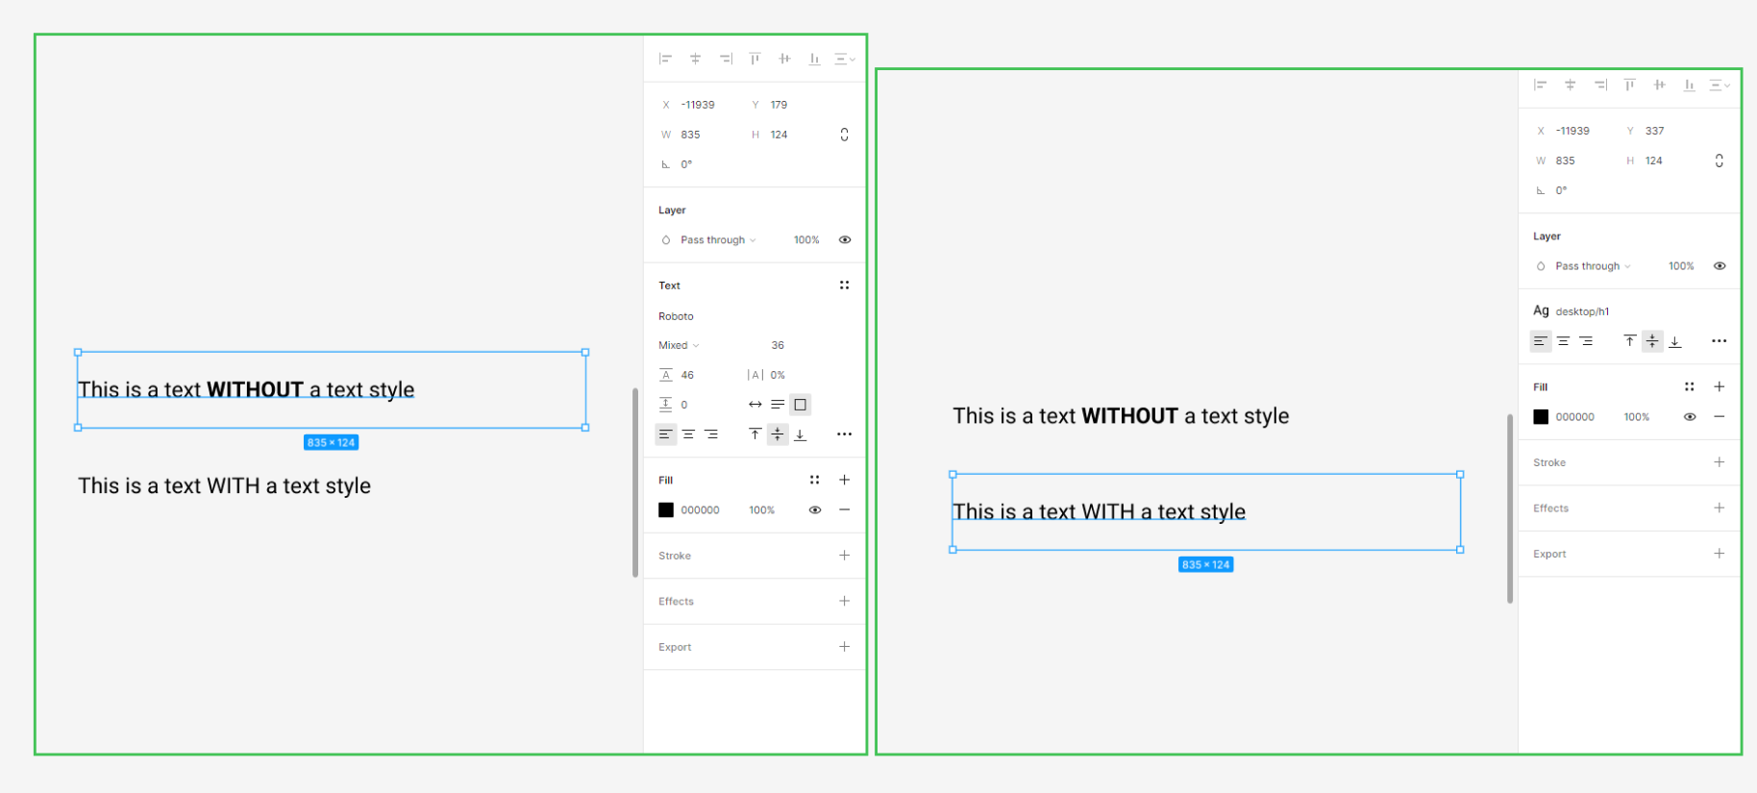This screenshot has height=793, width=1757.
Task: Toggle constrain proportions in right screenshot
Action: click(x=1720, y=161)
